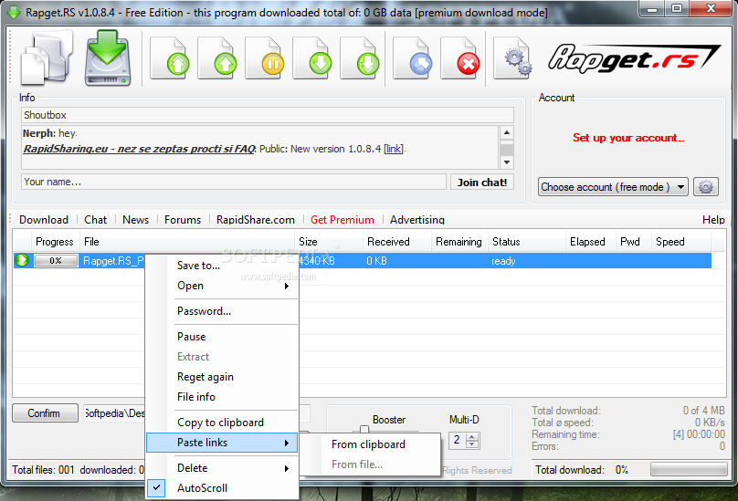
Task: Click the Confirm button
Action: 45,413
